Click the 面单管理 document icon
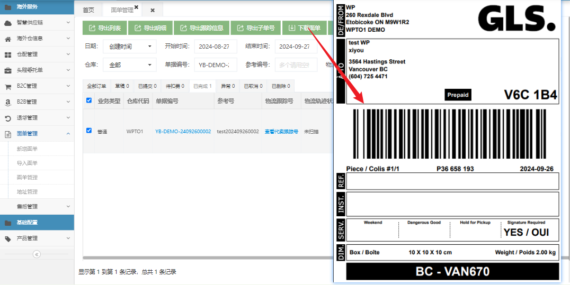Screen dimensions: 570x285 click(7, 134)
